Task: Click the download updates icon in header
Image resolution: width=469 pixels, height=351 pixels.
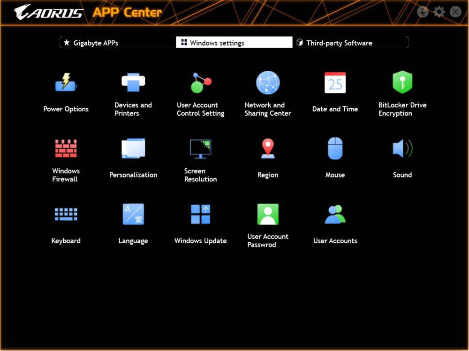Action: point(423,12)
